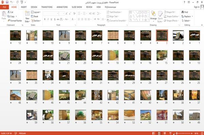Switch to Normal view in status bar

(154, 133)
